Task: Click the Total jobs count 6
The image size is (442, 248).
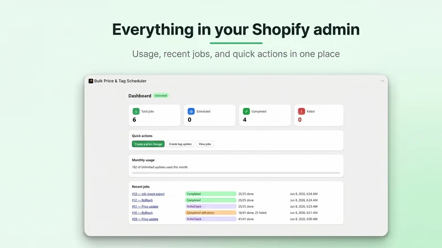Action: coord(134,120)
